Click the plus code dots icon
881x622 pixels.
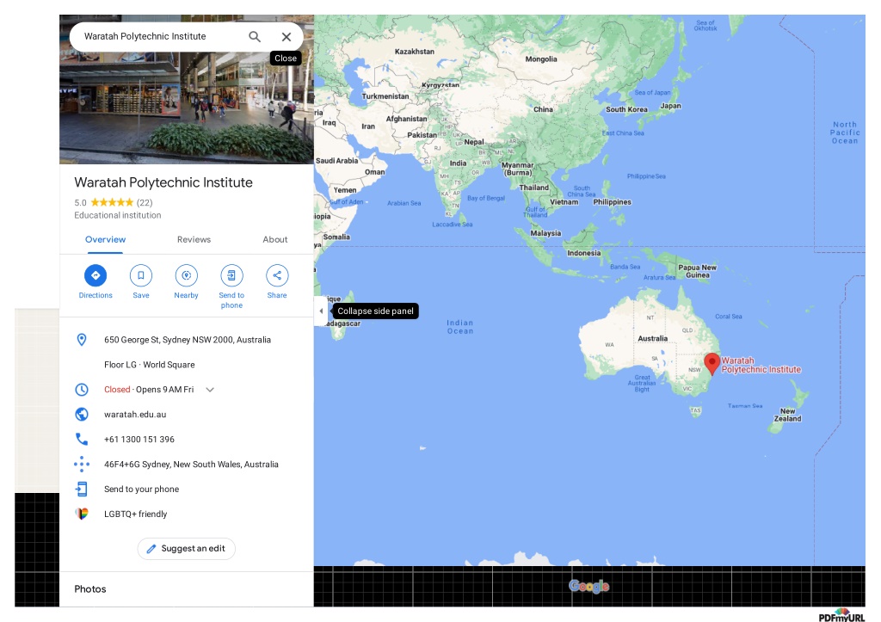(x=82, y=464)
